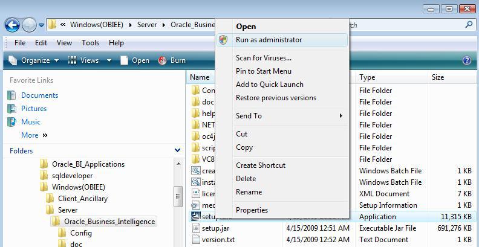Select Run as administrator from context menu
Image resolution: width=479 pixels, height=247 pixels.
(269, 40)
